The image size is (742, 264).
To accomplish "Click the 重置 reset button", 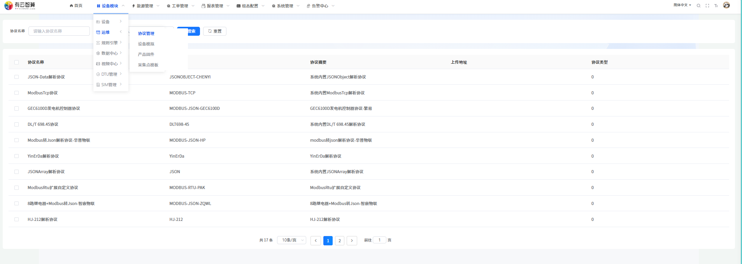I will click(x=215, y=31).
